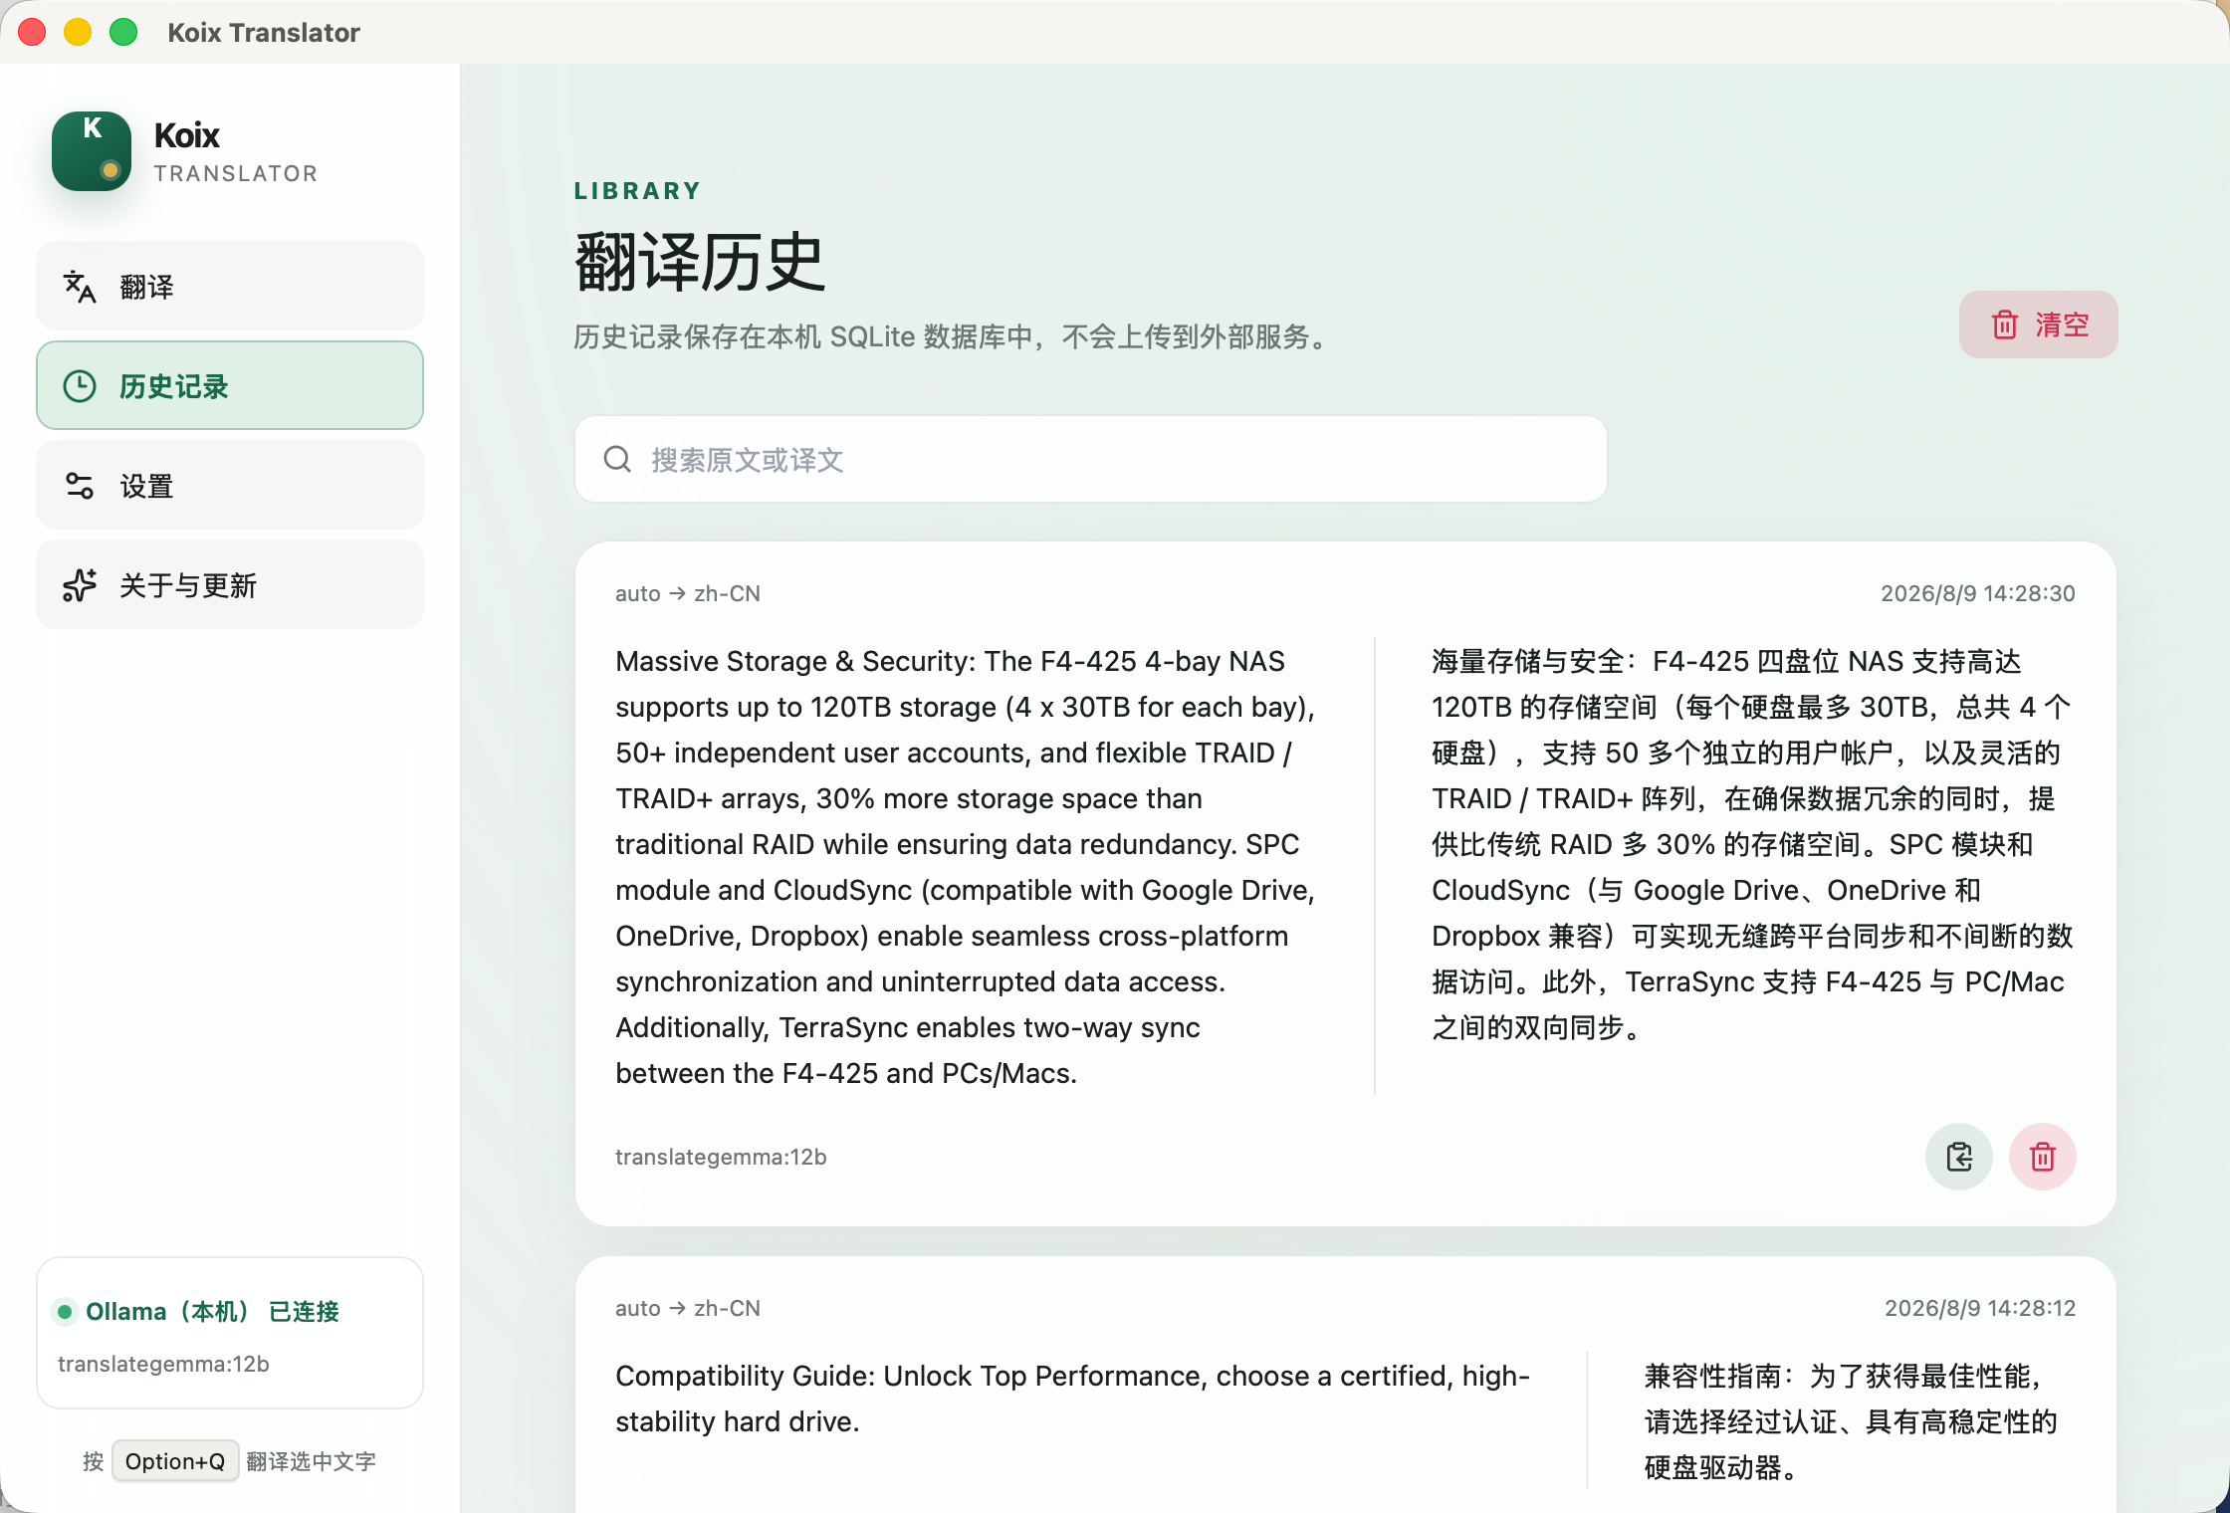The height and width of the screenshot is (1513, 2230).
Task: Minimize window with yellow button
Action: pos(78,32)
